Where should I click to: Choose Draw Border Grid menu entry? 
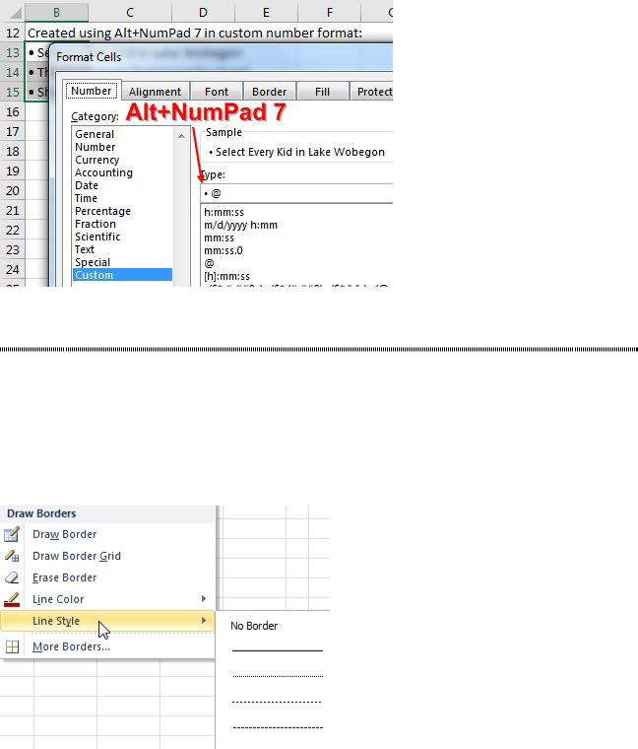[x=107, y=556]
